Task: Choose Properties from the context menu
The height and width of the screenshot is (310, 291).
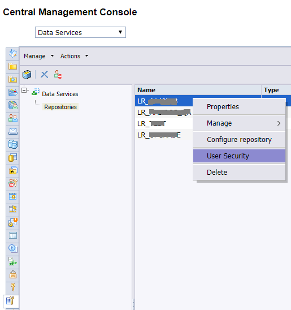Action: [239, 106]
